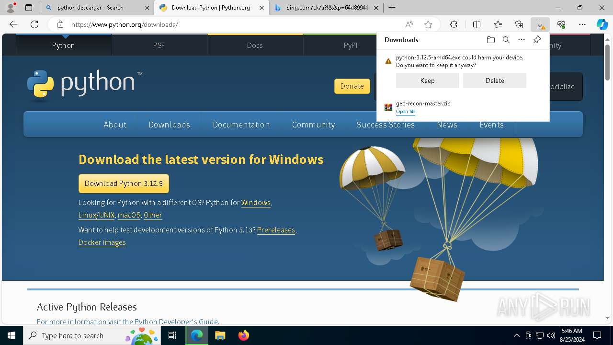
Task: Open the Success Stories menu
Action: point(386,125)
